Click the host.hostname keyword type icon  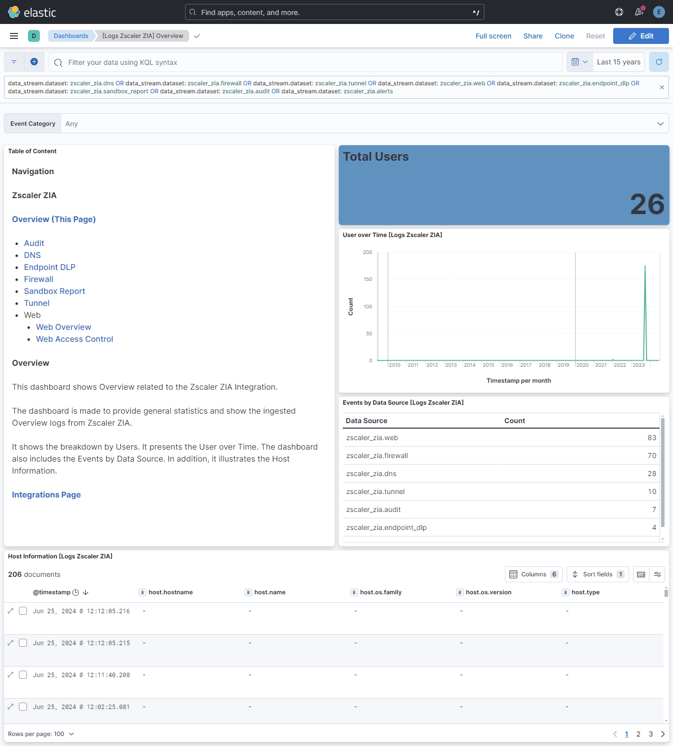click(x=143, y=592)
